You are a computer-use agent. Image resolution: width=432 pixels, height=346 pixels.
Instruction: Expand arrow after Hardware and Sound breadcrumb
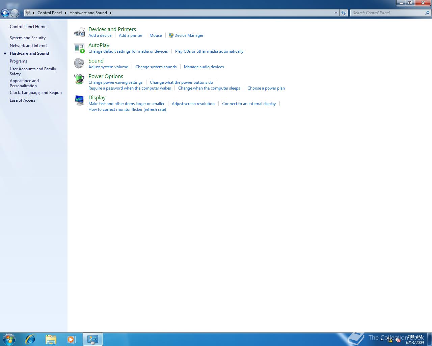[111, 13]
